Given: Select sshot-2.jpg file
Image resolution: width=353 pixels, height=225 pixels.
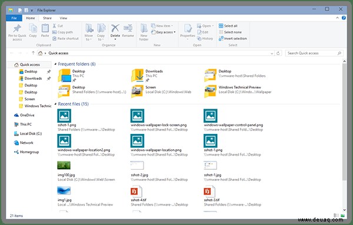Looking at the screenshot, I should [159, 171].
